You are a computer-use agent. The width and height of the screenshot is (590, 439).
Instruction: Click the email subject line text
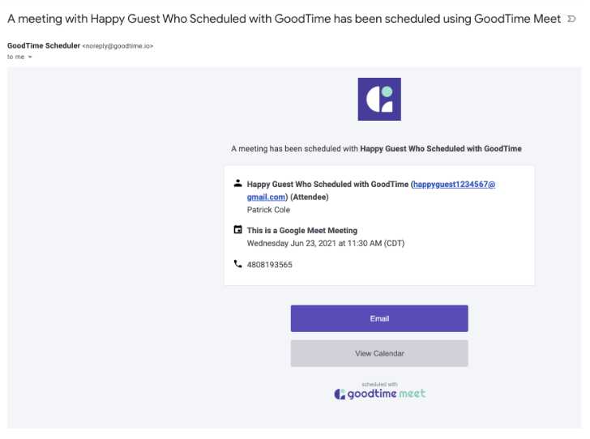(x=284, y=19)
